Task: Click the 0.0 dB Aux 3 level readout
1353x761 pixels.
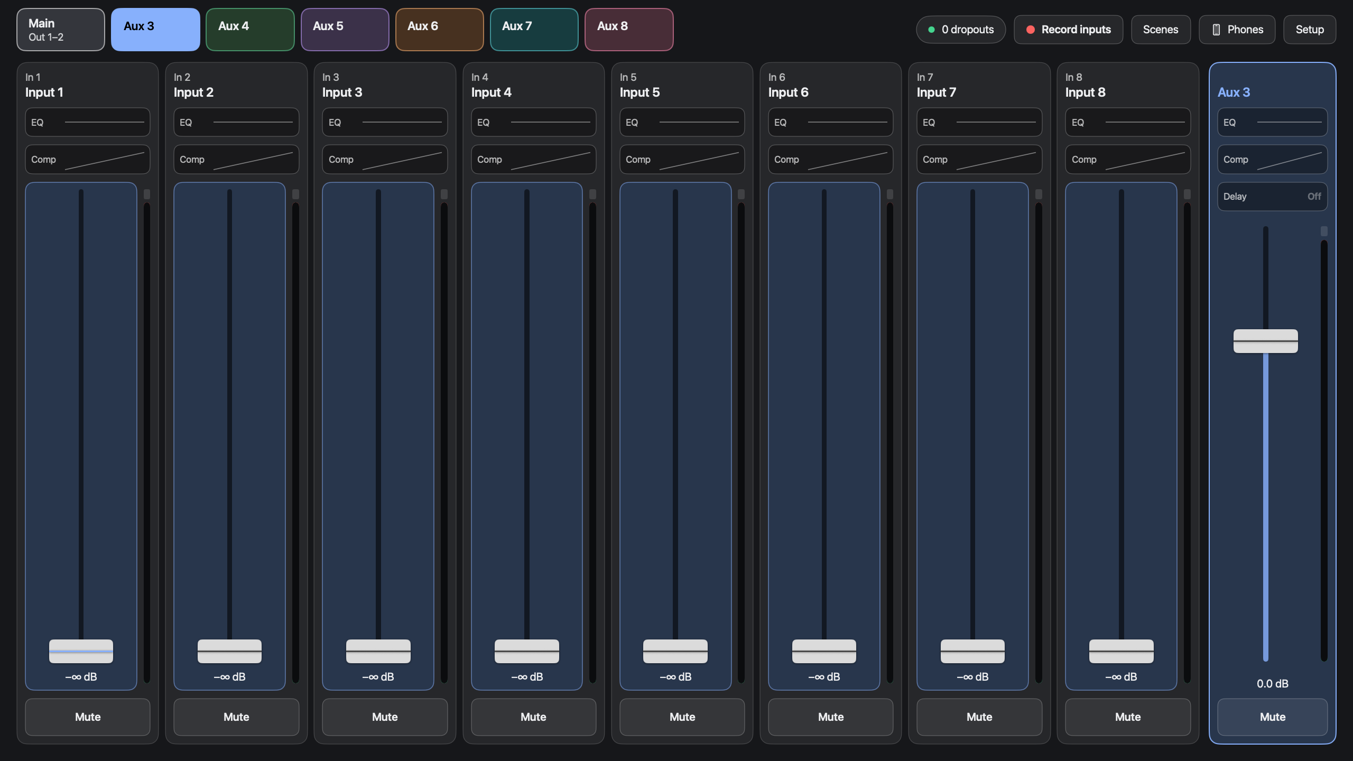Action: pyautogui.click(x=1273, y=683)
